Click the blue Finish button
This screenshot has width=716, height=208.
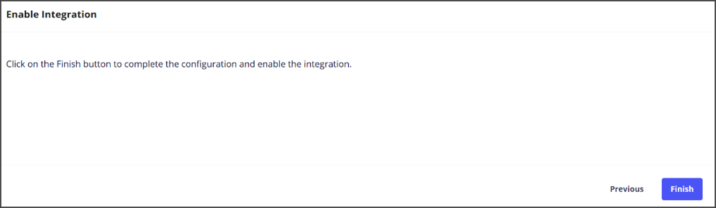(682, 189)
